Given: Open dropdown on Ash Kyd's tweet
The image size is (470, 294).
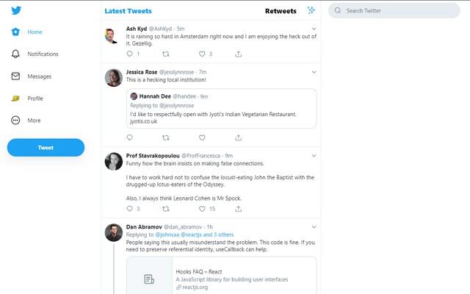Looking at the screenshot, I should [x=314, y=29].
